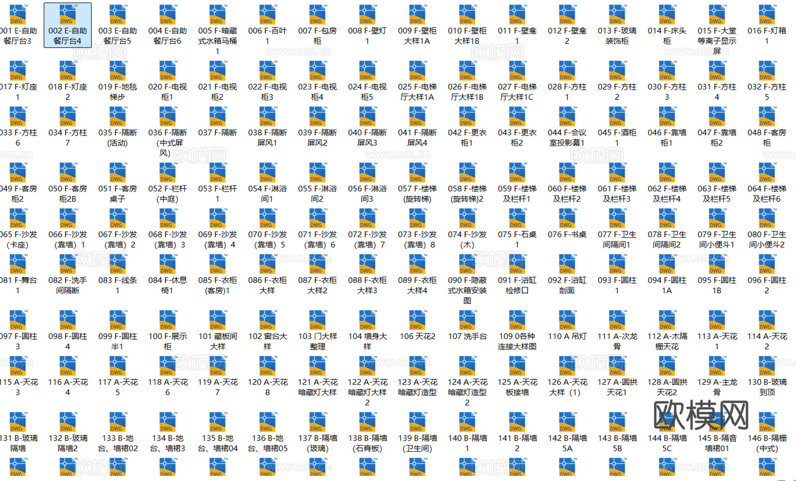Select the file name 006 F-百叶1
The image size is (796, 481).
(268, 36)
